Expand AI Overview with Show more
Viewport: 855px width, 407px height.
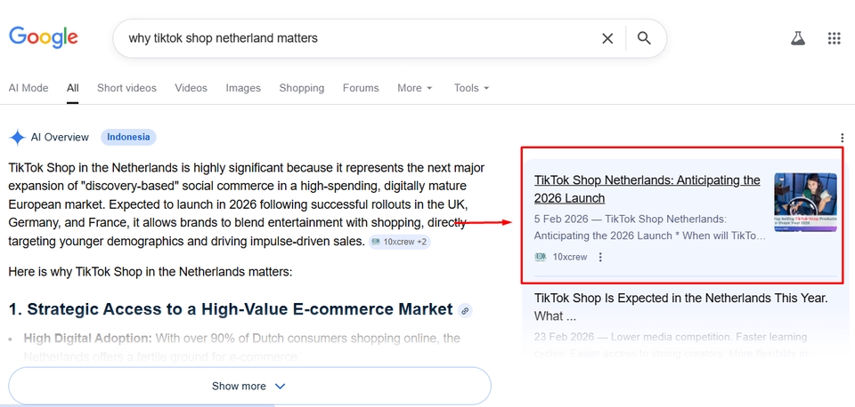click(249, 386)
